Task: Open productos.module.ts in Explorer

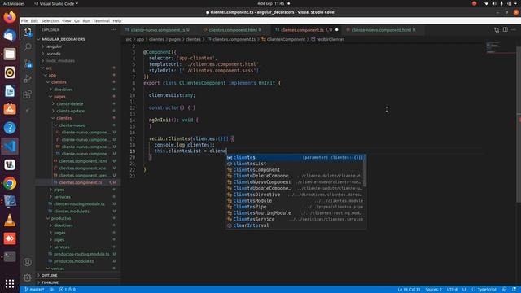Action: (74, 261)
